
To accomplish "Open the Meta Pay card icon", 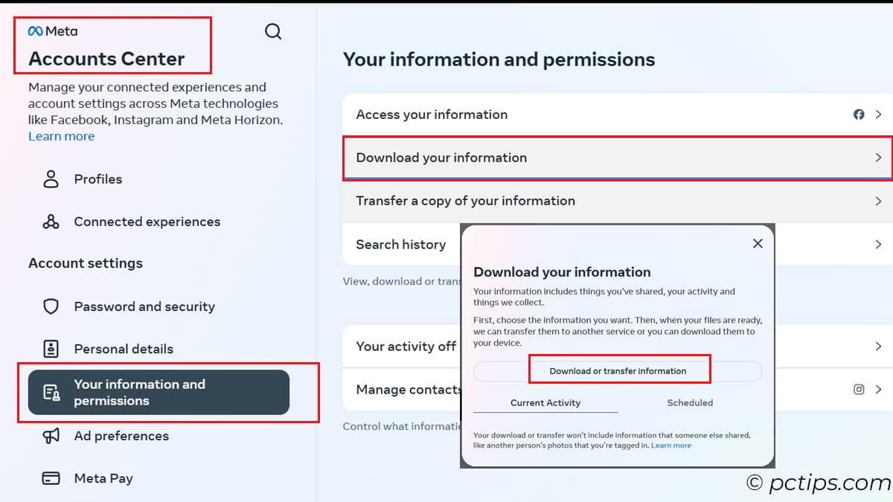I will tap(51, 478).
